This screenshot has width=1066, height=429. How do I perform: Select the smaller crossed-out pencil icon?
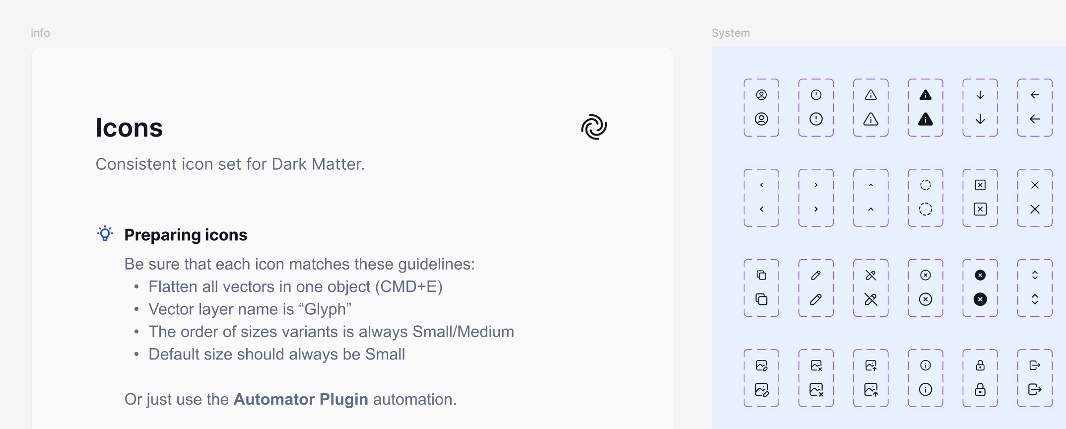(x=871, y=275)
